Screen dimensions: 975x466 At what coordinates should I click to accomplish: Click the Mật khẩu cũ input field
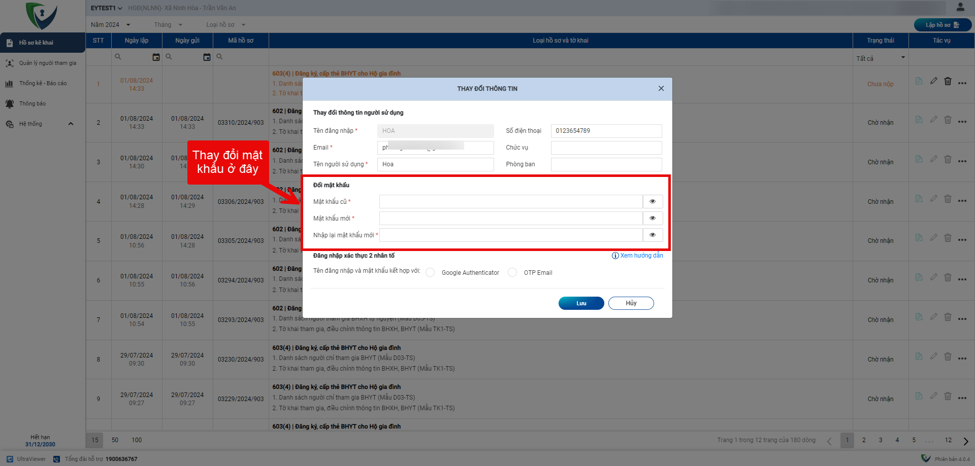(510, 202)
